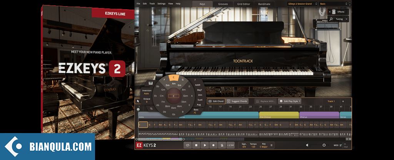Select the arrow pointer tool

[x=138, y=101]
